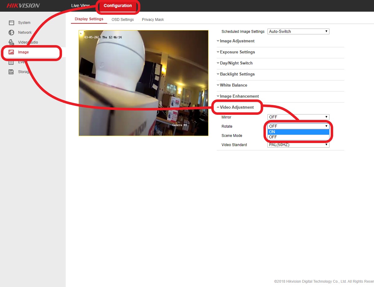The image size is (374, 287).
Task: Collapse the Video Adjustment section
Action: pos(236,107)
